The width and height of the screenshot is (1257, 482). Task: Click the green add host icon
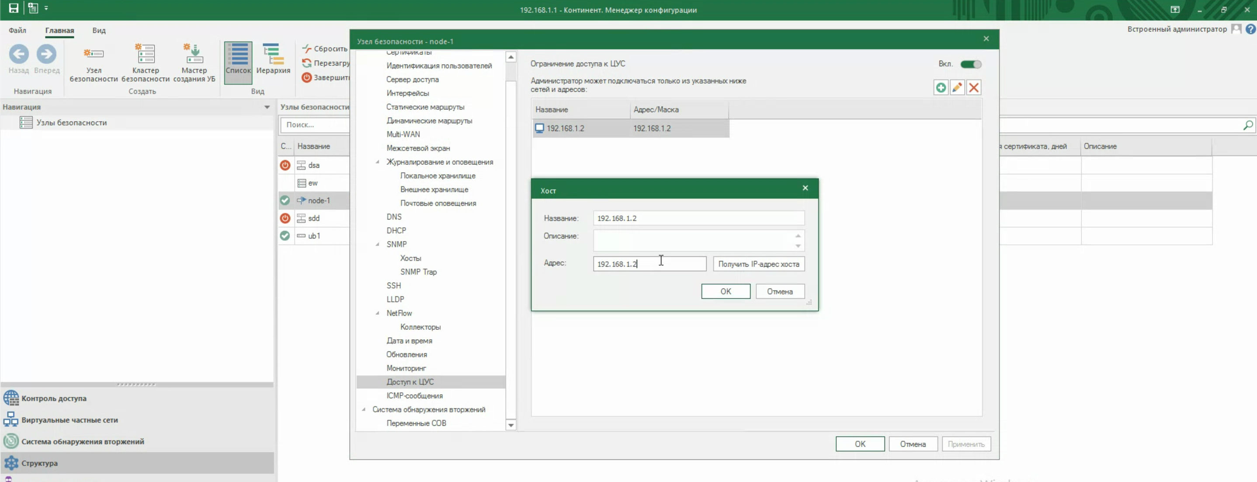[940, 88]
